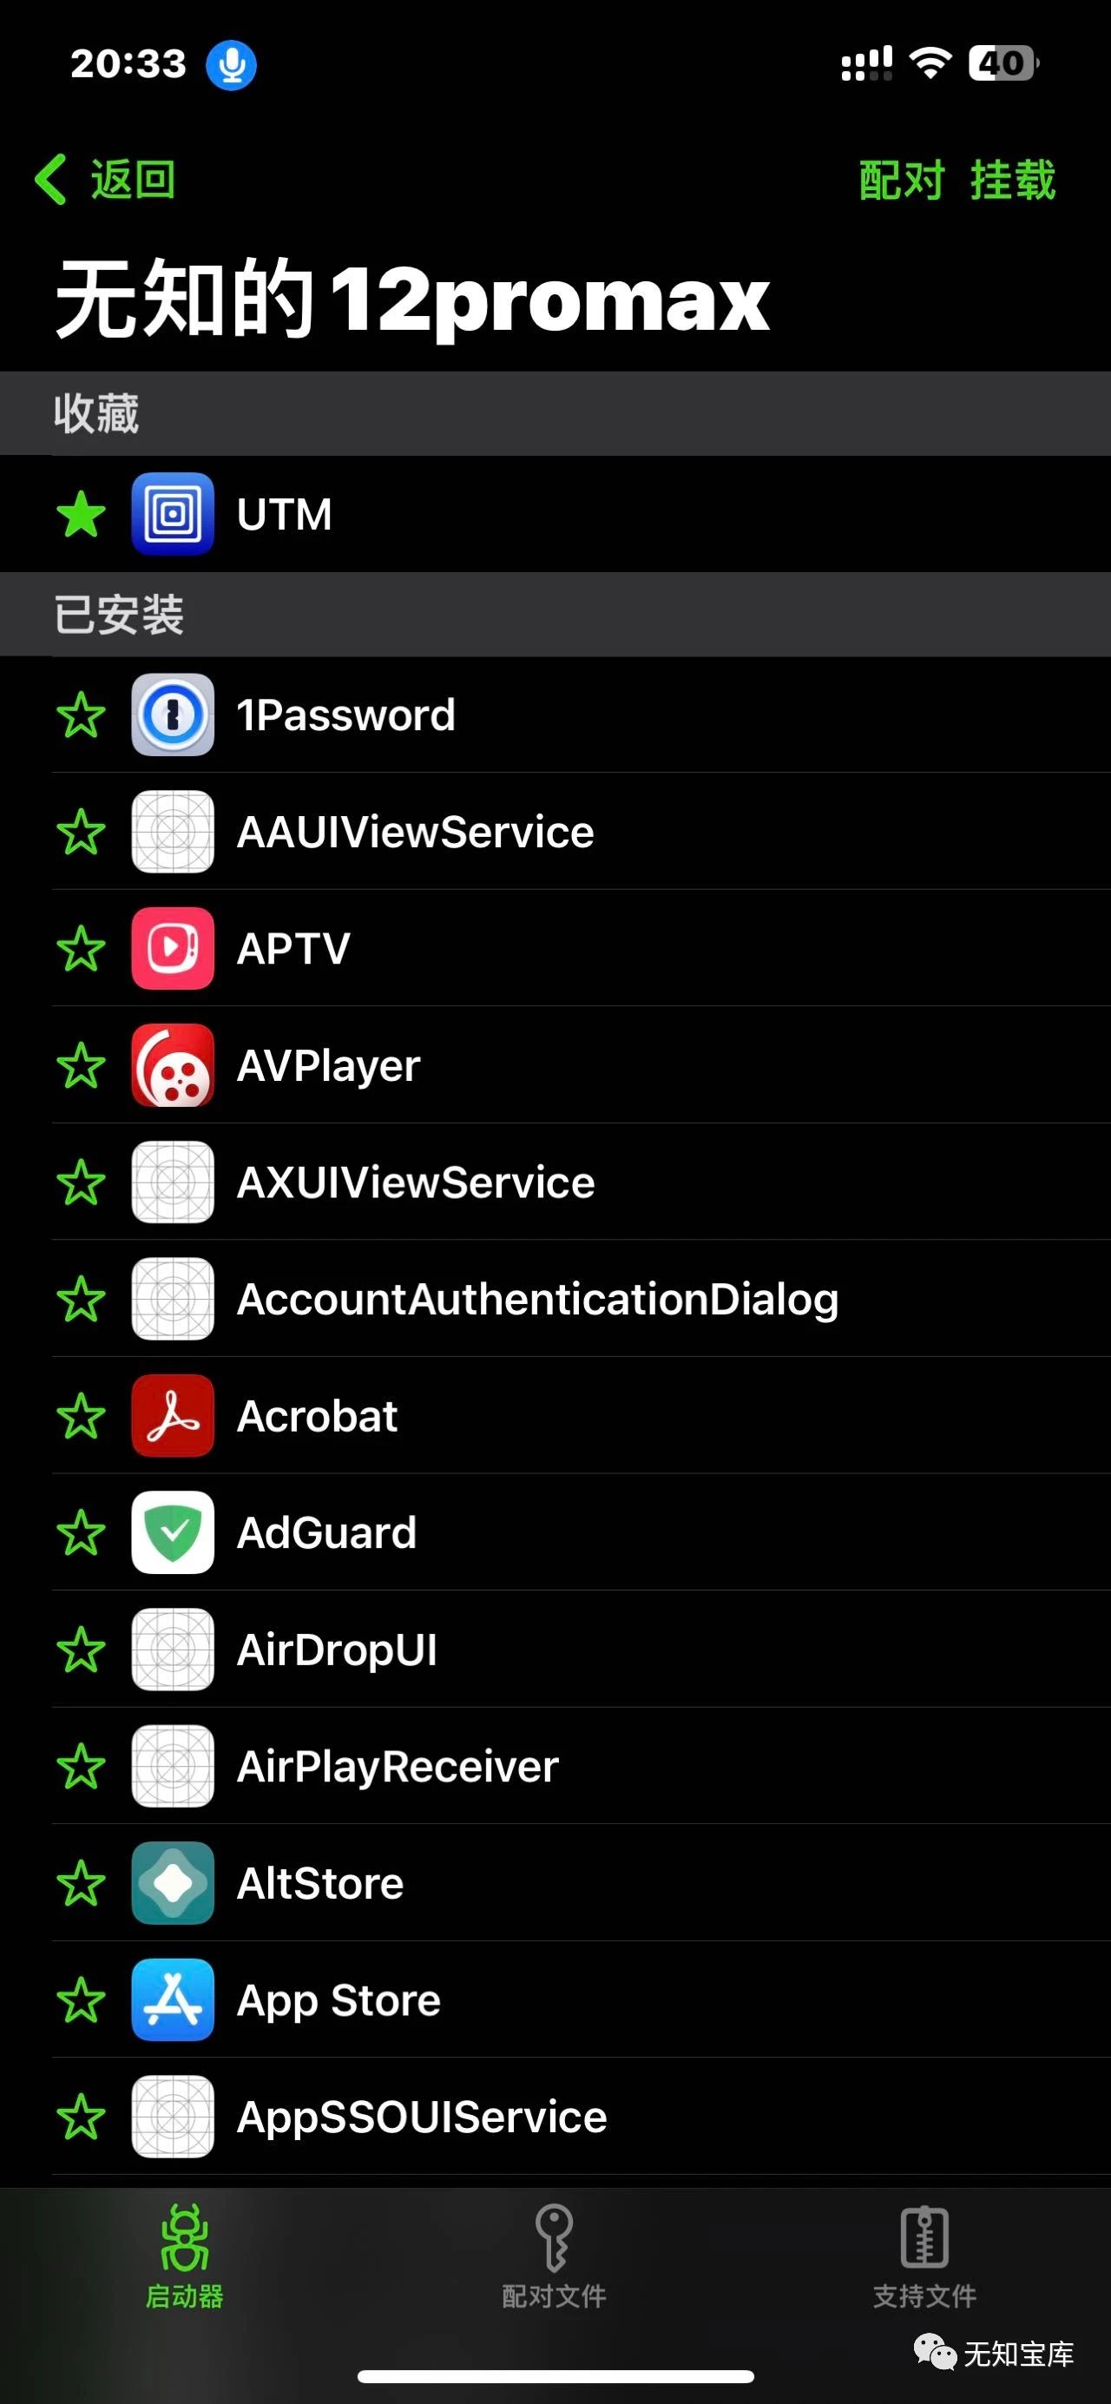1111x2404 pixels.
Task: Select the AltStore app icon
Action: tap(173, 1883)
